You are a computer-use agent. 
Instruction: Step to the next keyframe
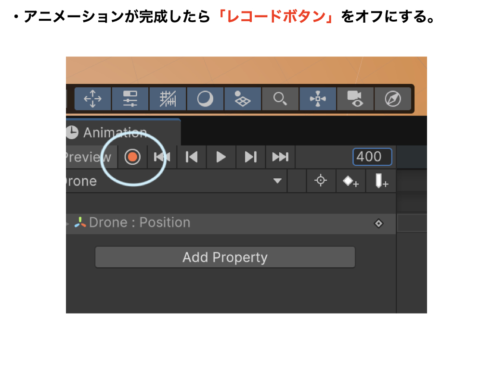[x=250, y=157]
